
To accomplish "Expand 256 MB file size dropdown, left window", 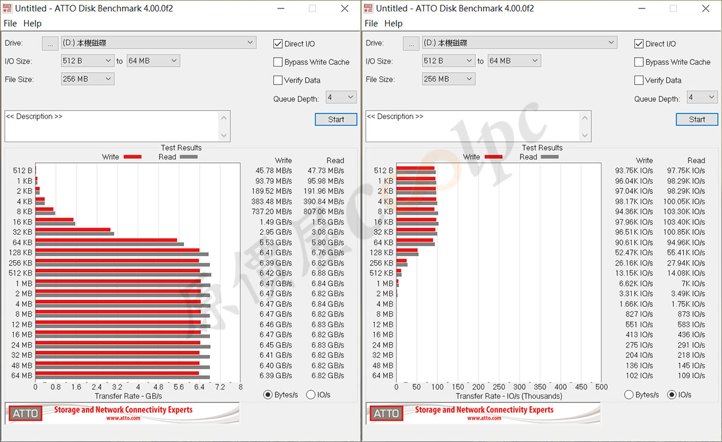I will pyautogui.click(x=88, y=79).
